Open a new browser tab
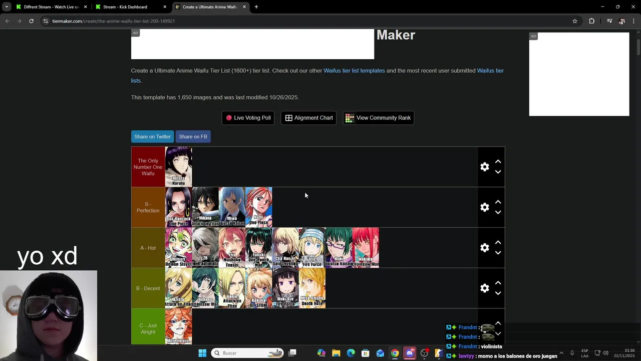The height and width of the screenshot is (361, 641). (x=256, y=7)
